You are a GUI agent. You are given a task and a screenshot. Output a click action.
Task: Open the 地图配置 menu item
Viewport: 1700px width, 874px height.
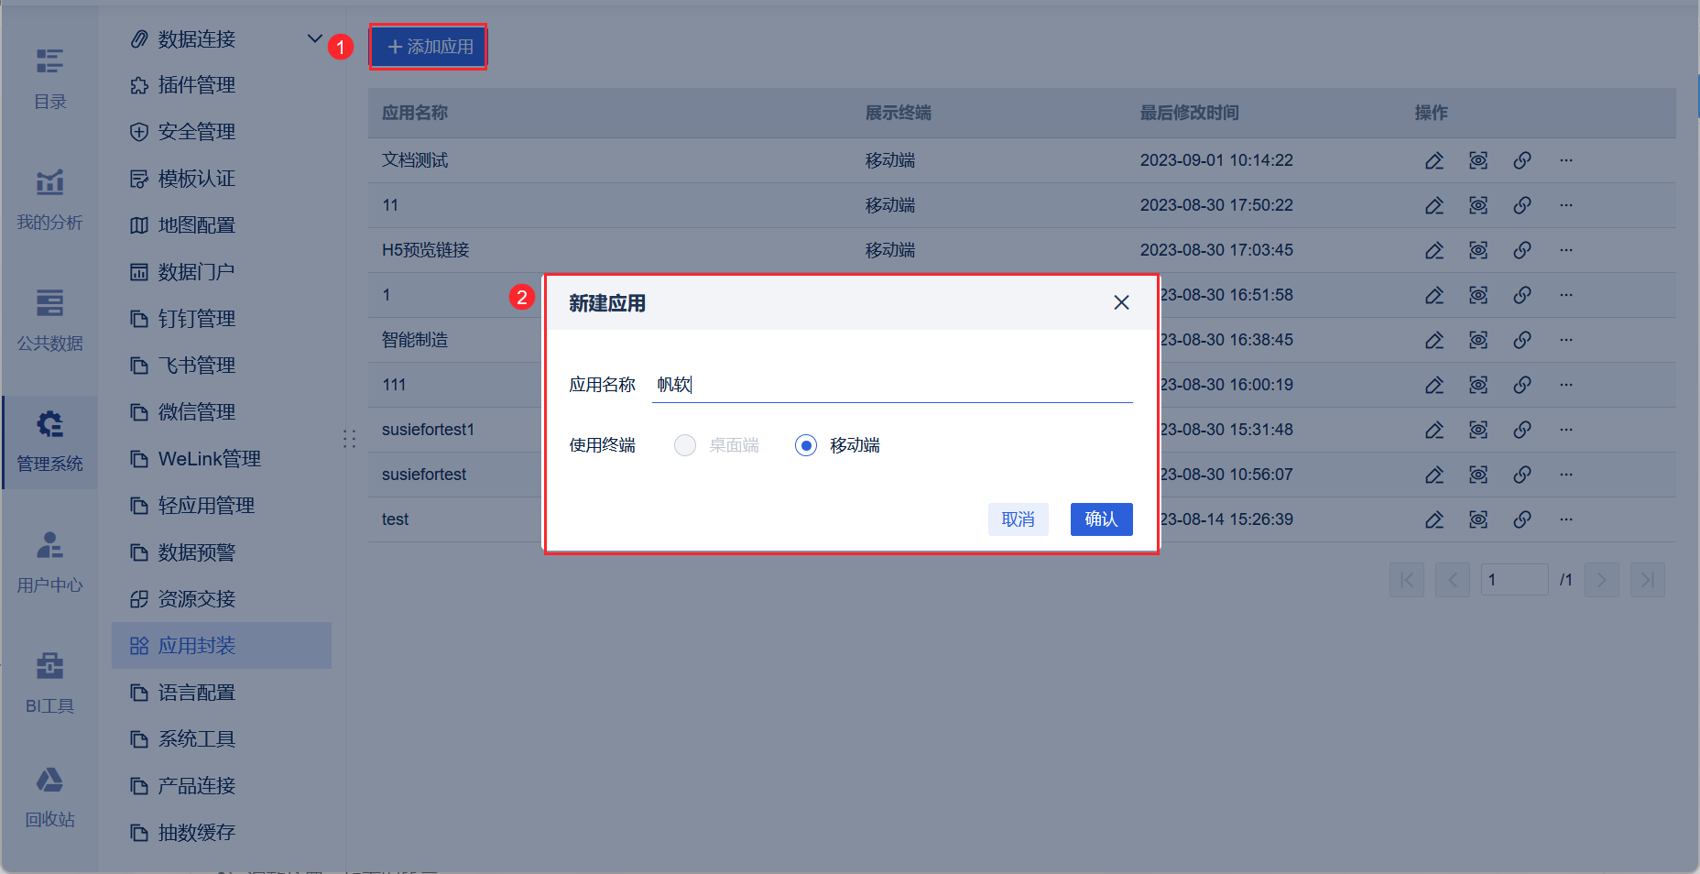coord(222,225)
